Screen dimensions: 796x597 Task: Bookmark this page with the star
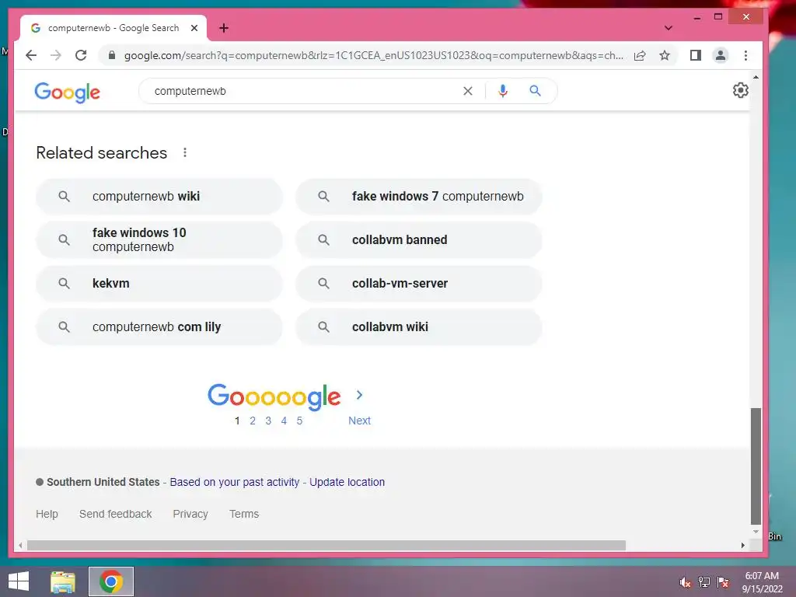click(x=665, y=55)
